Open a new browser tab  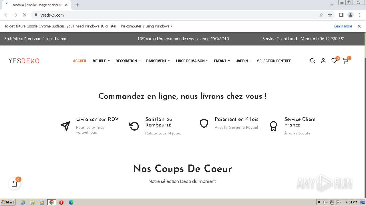pos(77,5)
